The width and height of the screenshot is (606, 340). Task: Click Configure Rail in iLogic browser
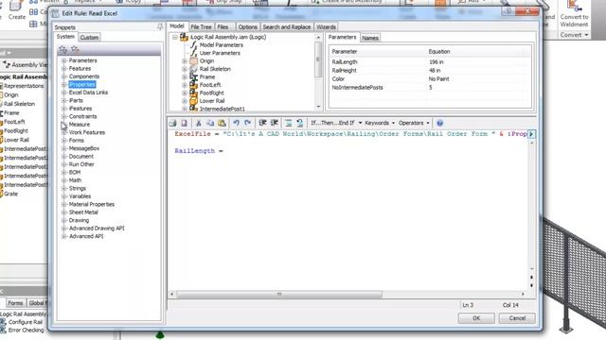pos(26,322)
